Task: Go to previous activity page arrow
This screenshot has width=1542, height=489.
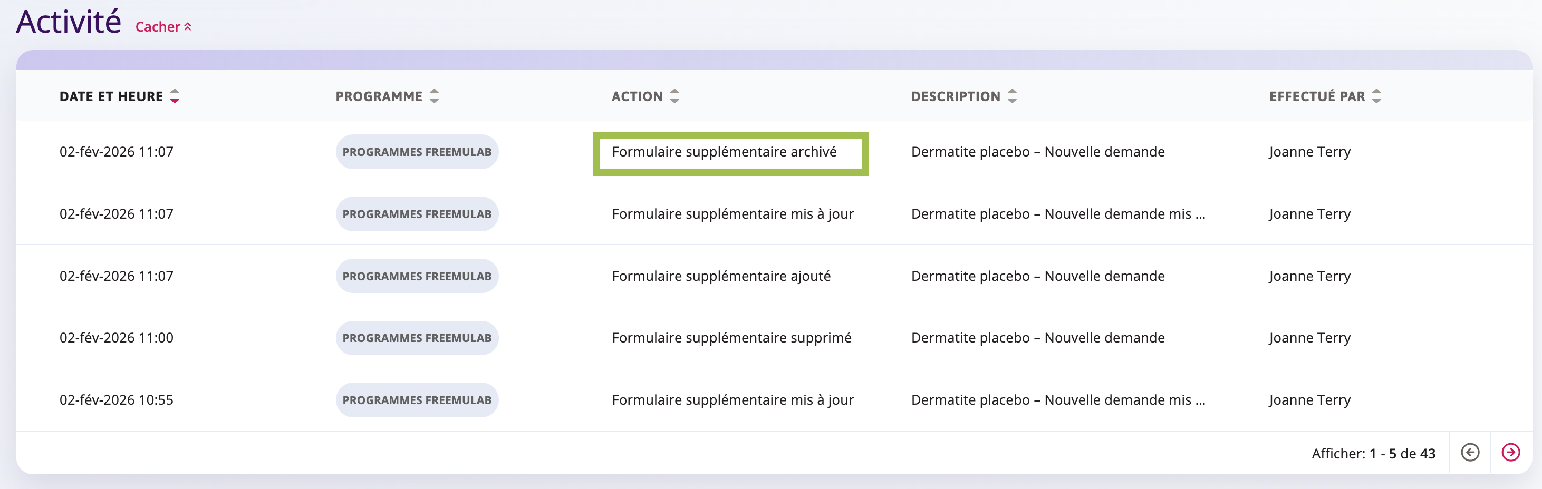Action: point(1470,453)
